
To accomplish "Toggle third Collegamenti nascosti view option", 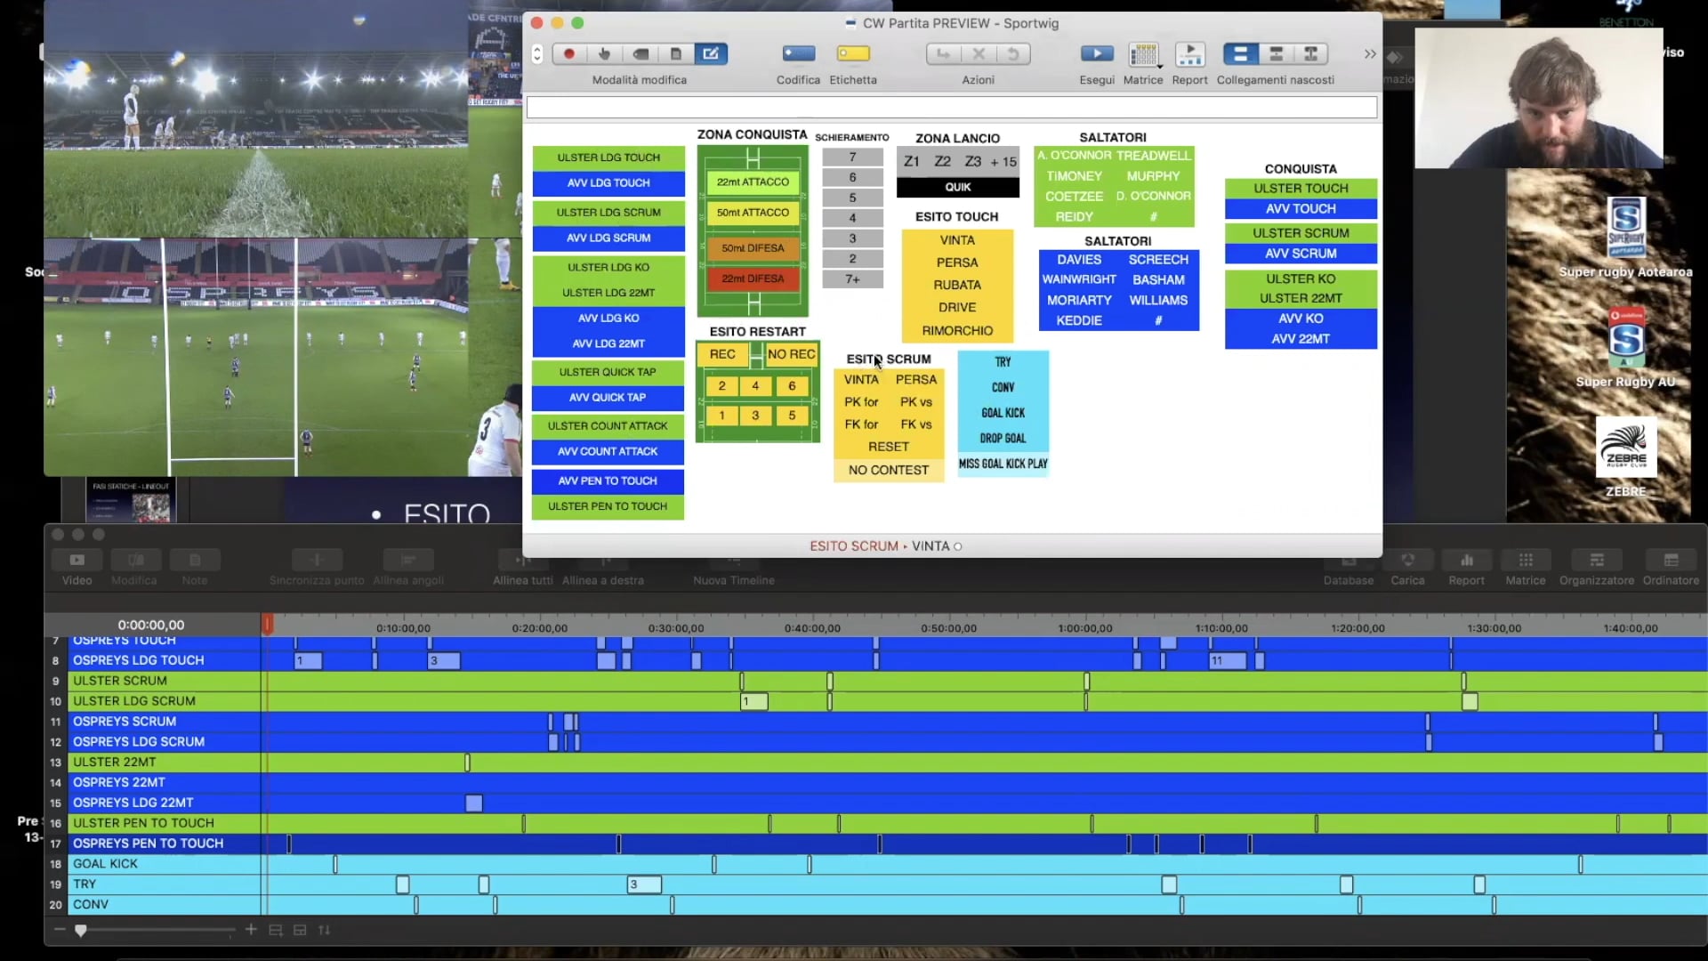I will pyautogui.click(x=1311, y=54).
